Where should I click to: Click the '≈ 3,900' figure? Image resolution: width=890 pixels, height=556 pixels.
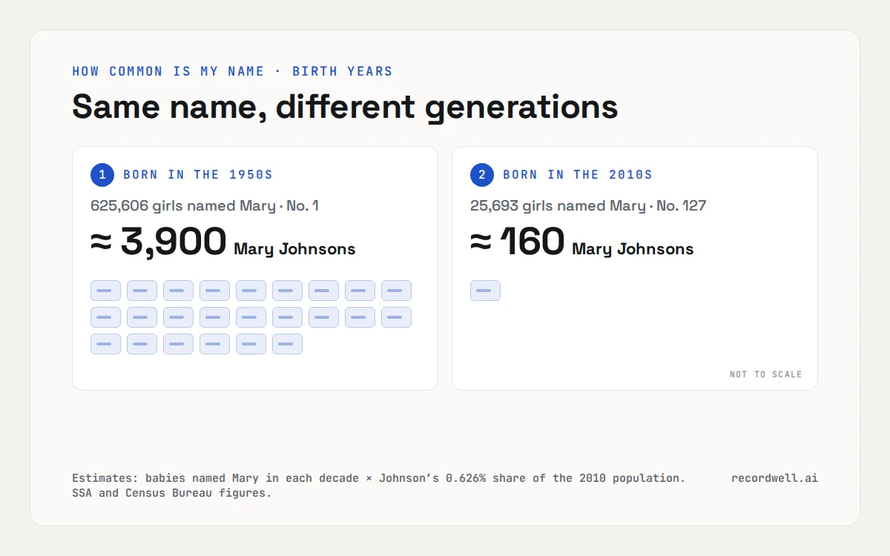pos(159,241)
